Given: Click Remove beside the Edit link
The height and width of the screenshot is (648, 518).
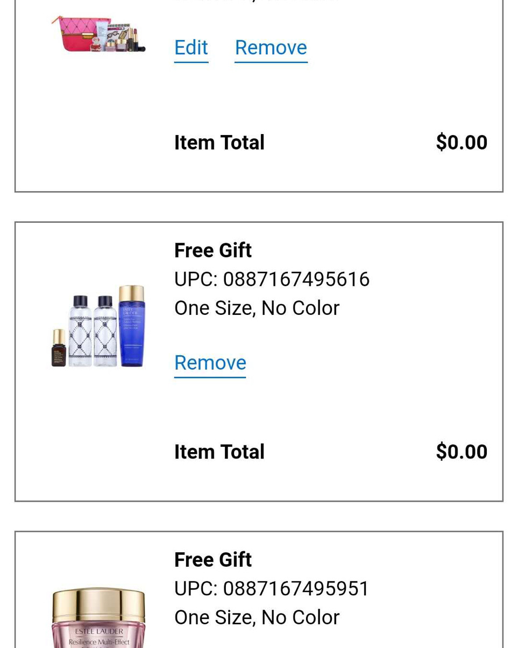Looking at the screenshot, I should tap(271, 48).
